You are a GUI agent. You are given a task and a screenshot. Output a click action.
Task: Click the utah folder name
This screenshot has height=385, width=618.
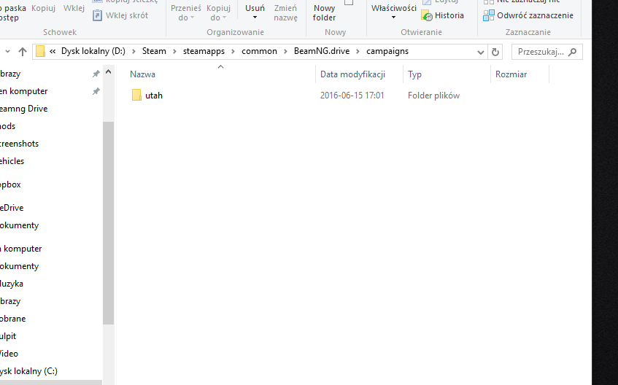pyautogui.click(x=154, y=96)
